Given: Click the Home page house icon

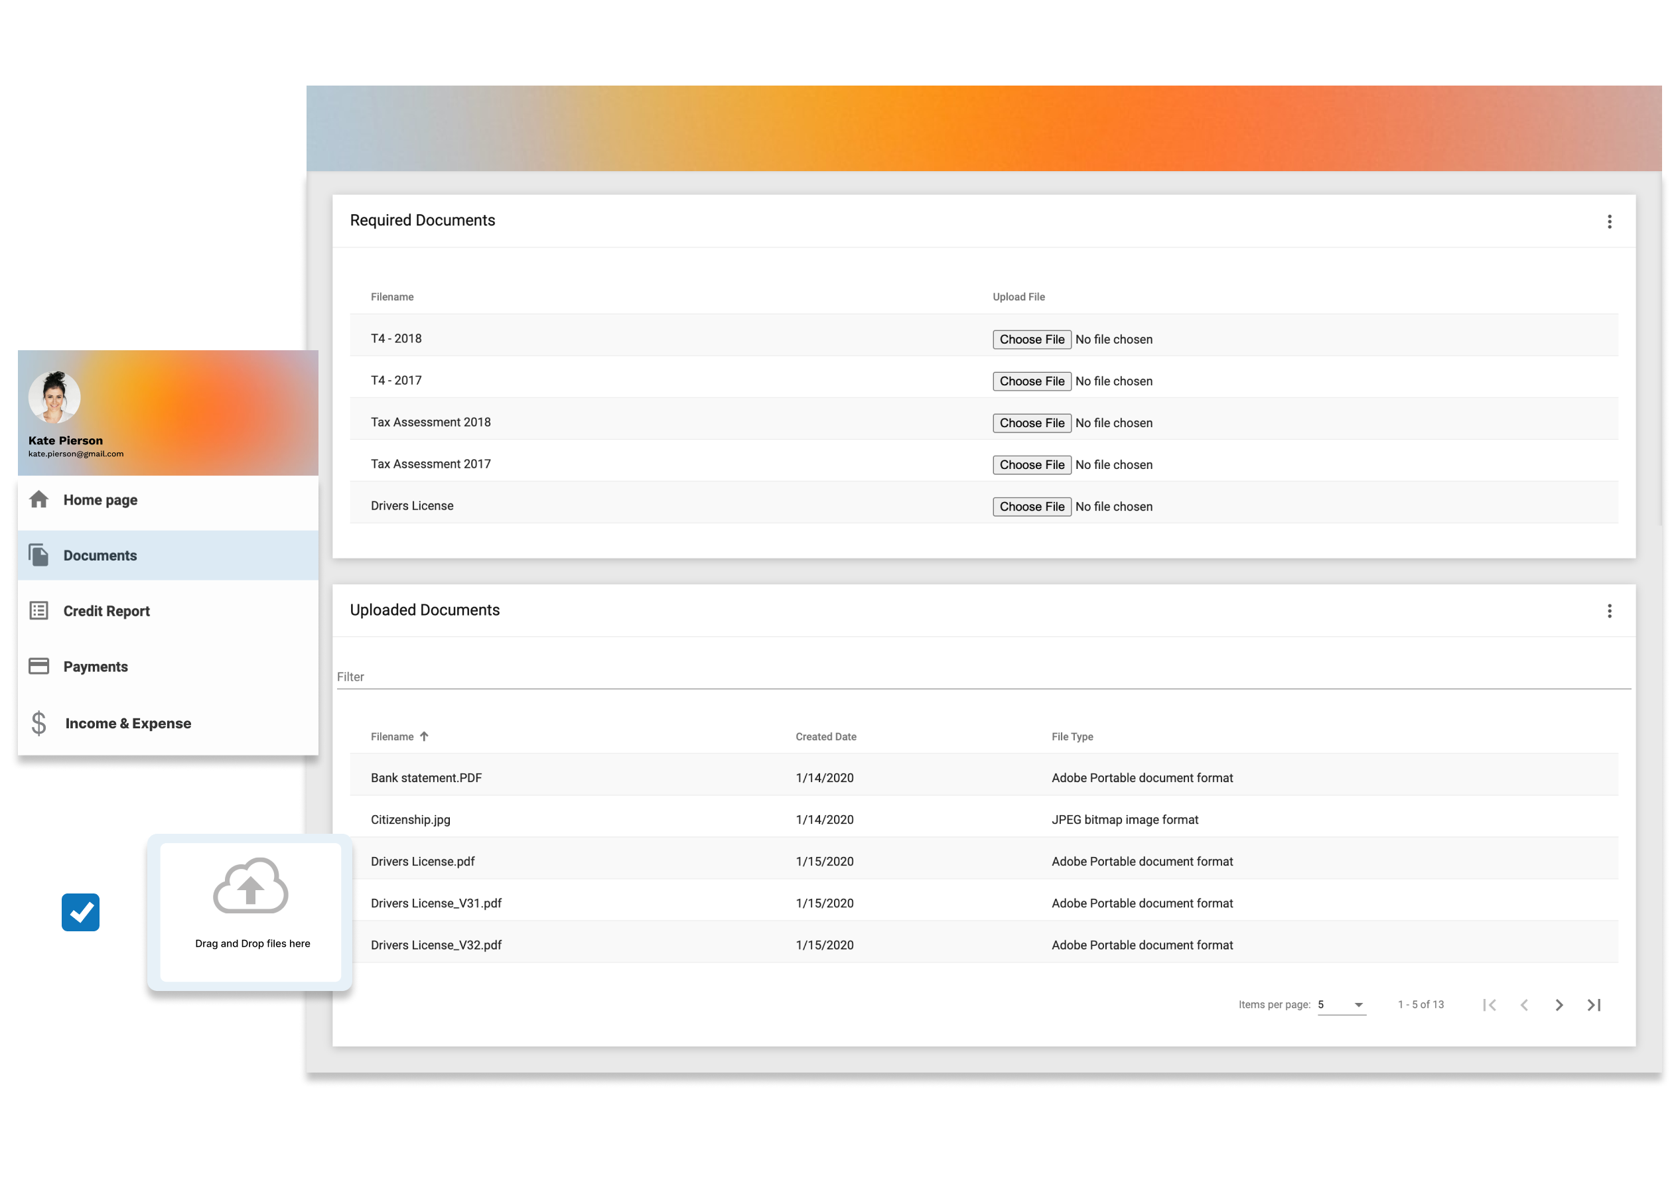Looking at the screenshot, I should [38, 499].
